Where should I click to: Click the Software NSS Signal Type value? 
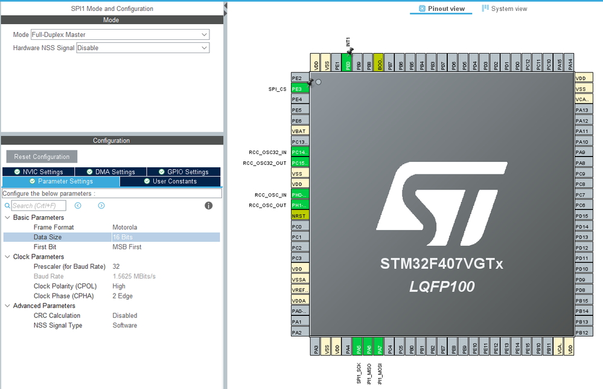tap(124, 326)
